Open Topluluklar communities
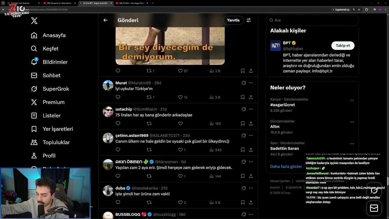This screenshot has width=389, height=219. click(50, 142)
